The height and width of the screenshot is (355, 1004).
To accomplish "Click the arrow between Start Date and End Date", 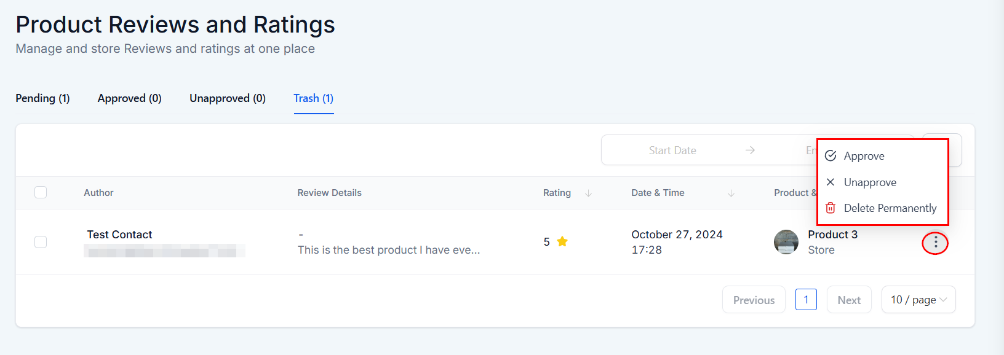I will tap(750, 150).
